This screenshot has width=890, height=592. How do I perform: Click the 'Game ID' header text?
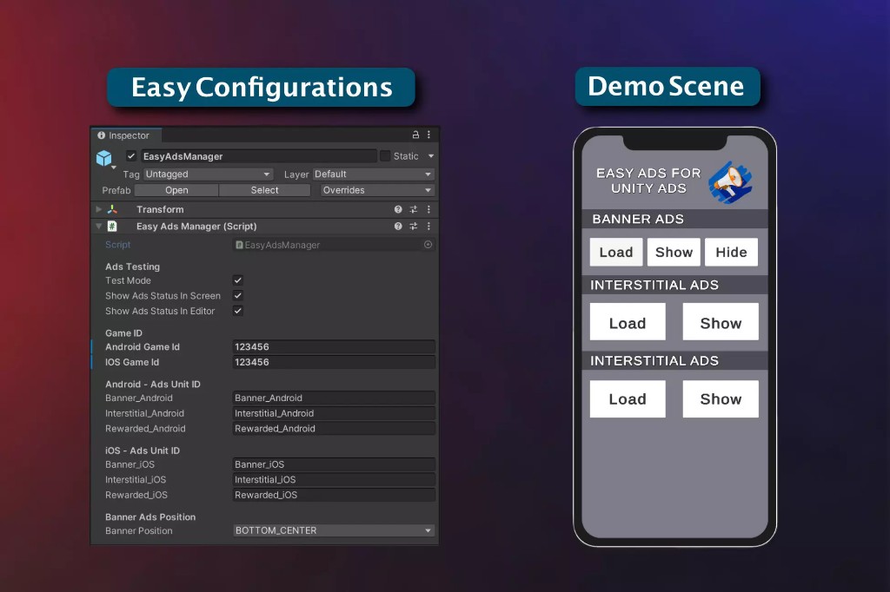pyautogui.click(x=123, y=332)
